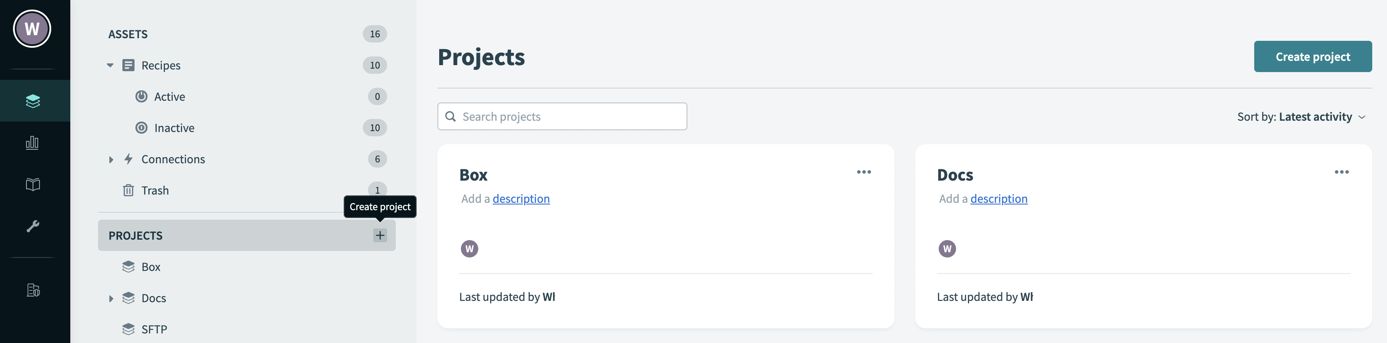The width and height of the screenshot is (1387, 343).
Task: Open the Sort by Latest activity dropdown
Action: (x=1301, y=117)
